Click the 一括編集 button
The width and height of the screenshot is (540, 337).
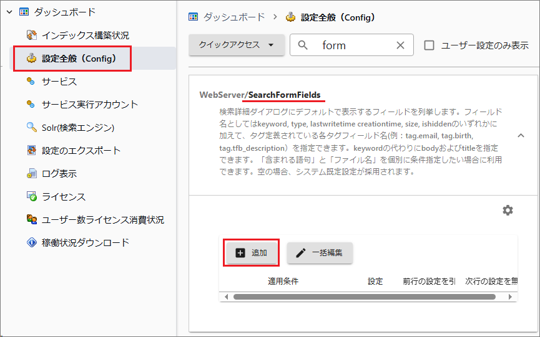[320, 252]
